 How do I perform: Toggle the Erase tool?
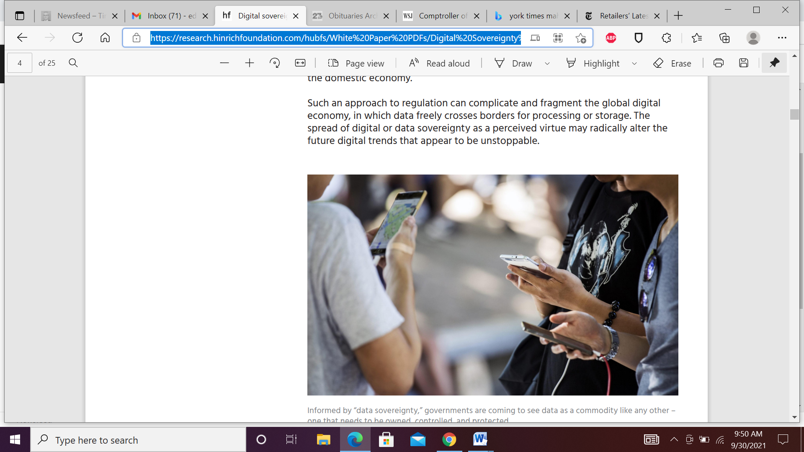[672, 63]
